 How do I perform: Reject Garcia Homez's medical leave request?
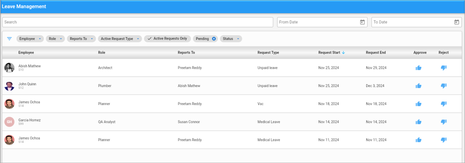pos(444,122)
